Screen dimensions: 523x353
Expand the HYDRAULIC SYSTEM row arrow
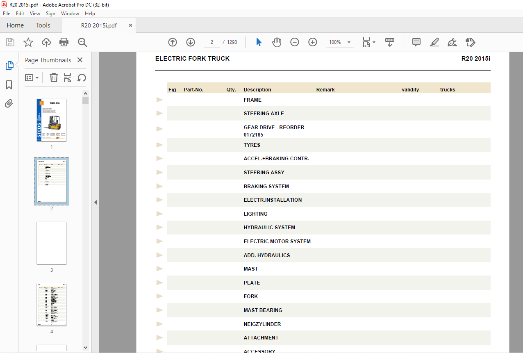[x=160, y=227]
